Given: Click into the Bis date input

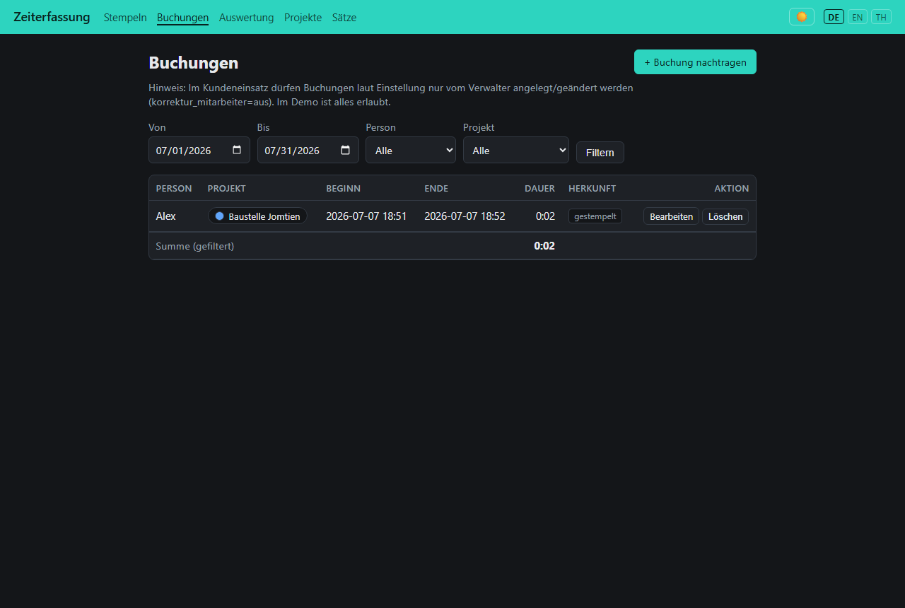Looking at the screenshot, I should click(308, 150).
